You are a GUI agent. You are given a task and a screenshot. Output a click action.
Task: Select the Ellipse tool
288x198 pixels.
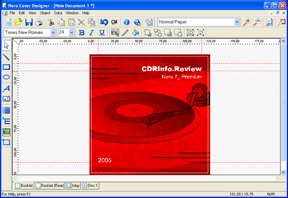click(6, 77)
